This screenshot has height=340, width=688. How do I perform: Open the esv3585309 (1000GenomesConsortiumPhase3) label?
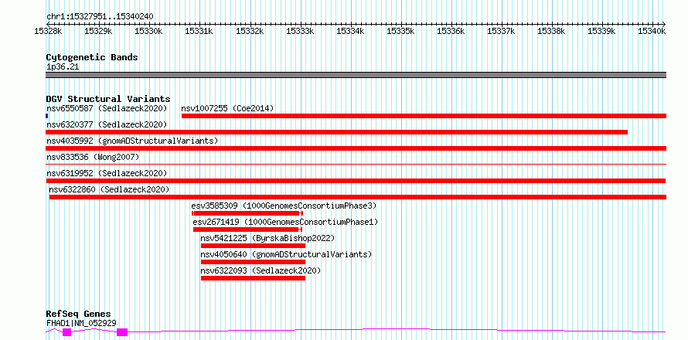point(284,206)
